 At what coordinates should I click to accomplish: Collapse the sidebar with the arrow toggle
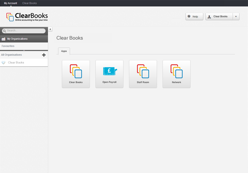(x=50, y=29)
